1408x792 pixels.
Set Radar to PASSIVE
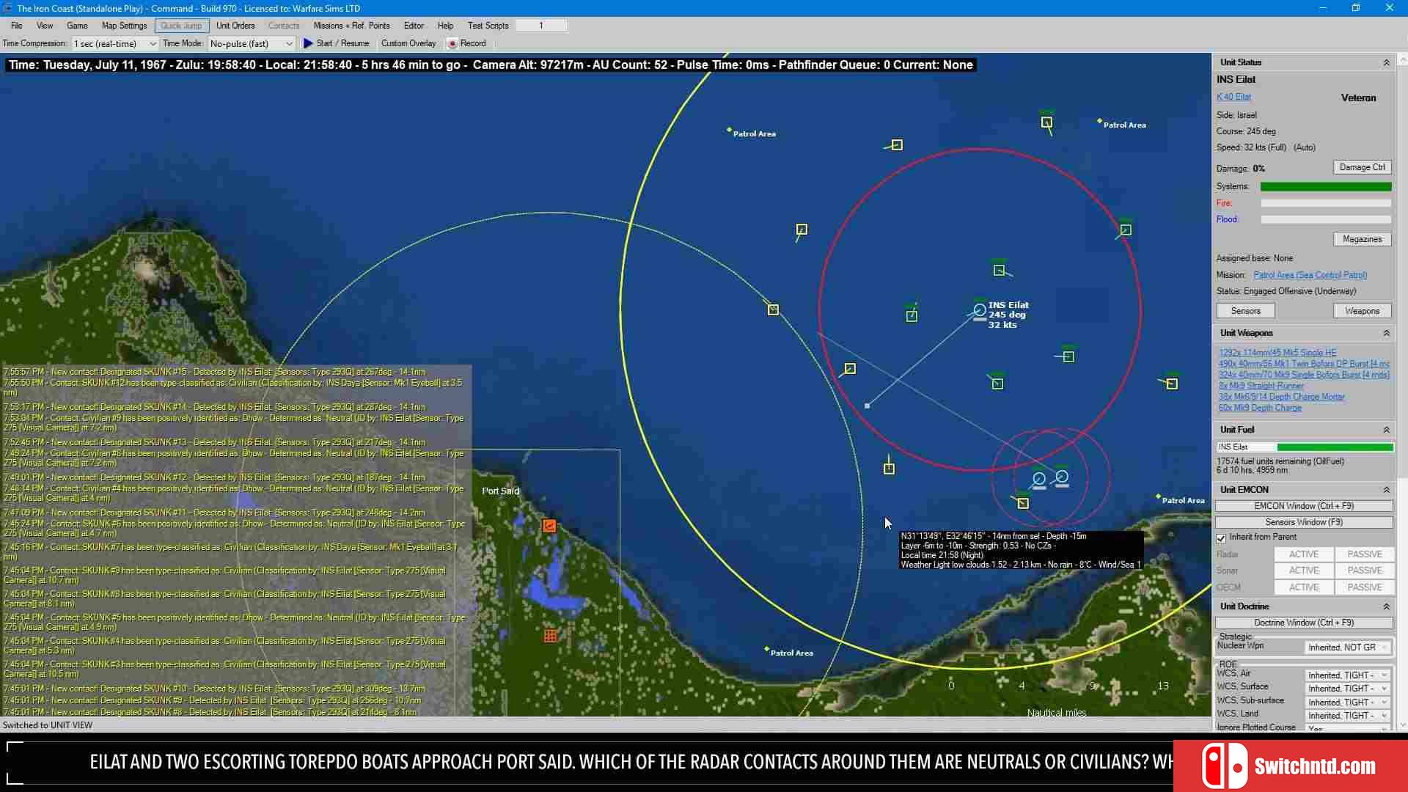(x=1364, y=554)
